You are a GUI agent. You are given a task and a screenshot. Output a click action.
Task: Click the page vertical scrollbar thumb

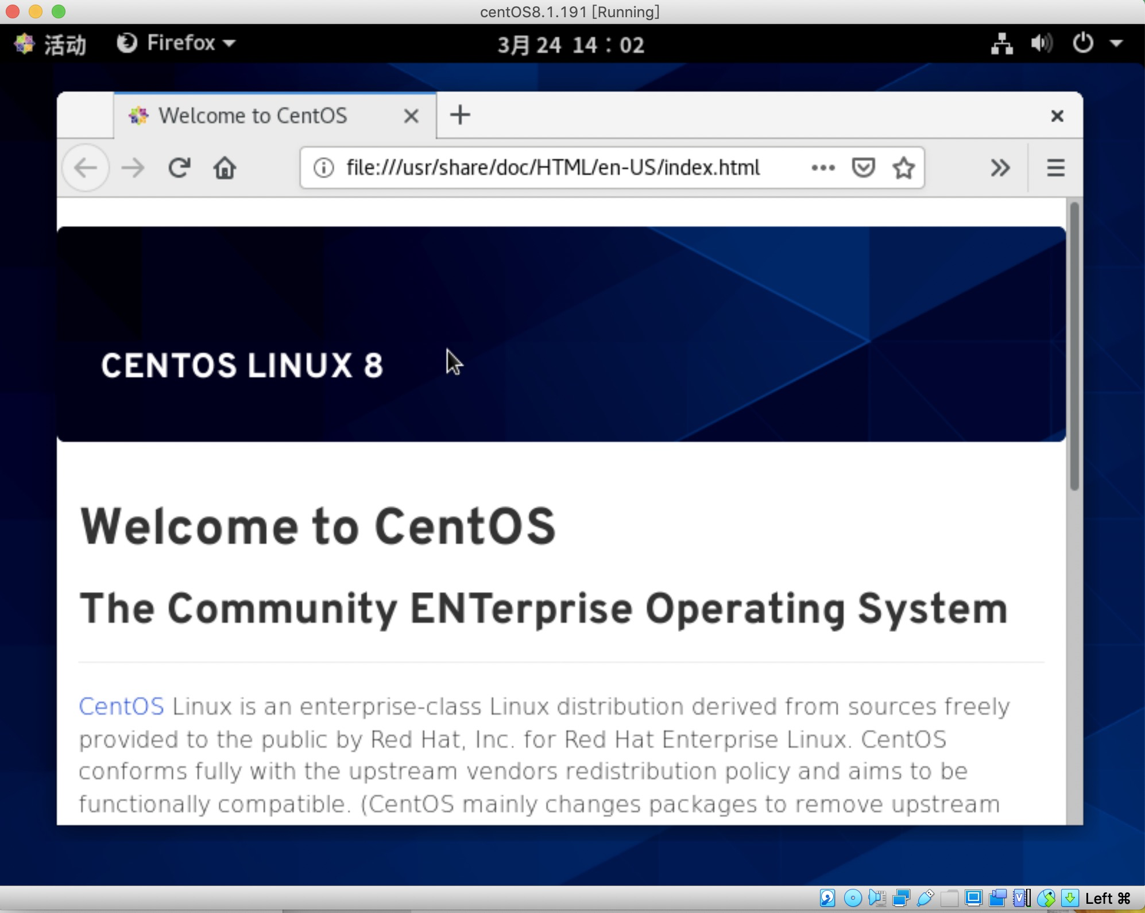coord(1074,345)
